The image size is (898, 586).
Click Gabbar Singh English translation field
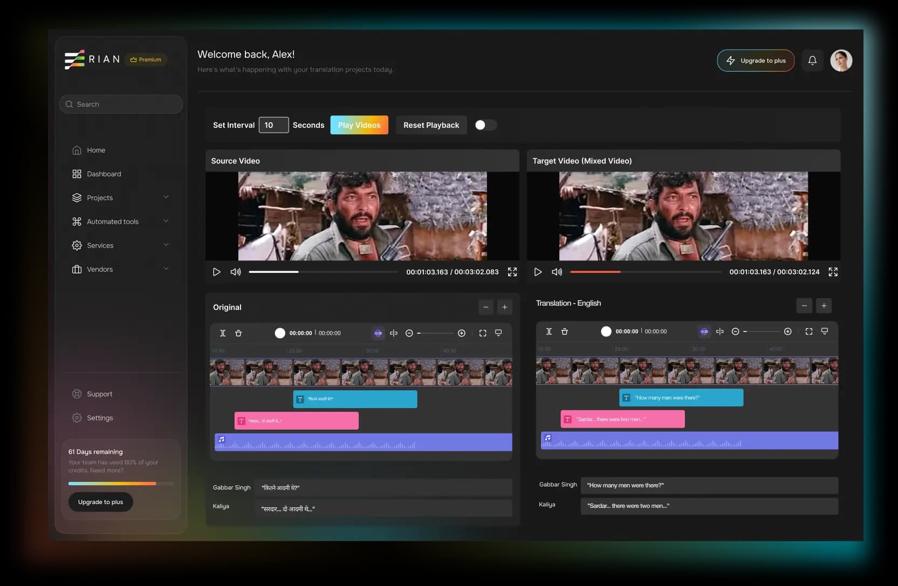tap(709, 485)
